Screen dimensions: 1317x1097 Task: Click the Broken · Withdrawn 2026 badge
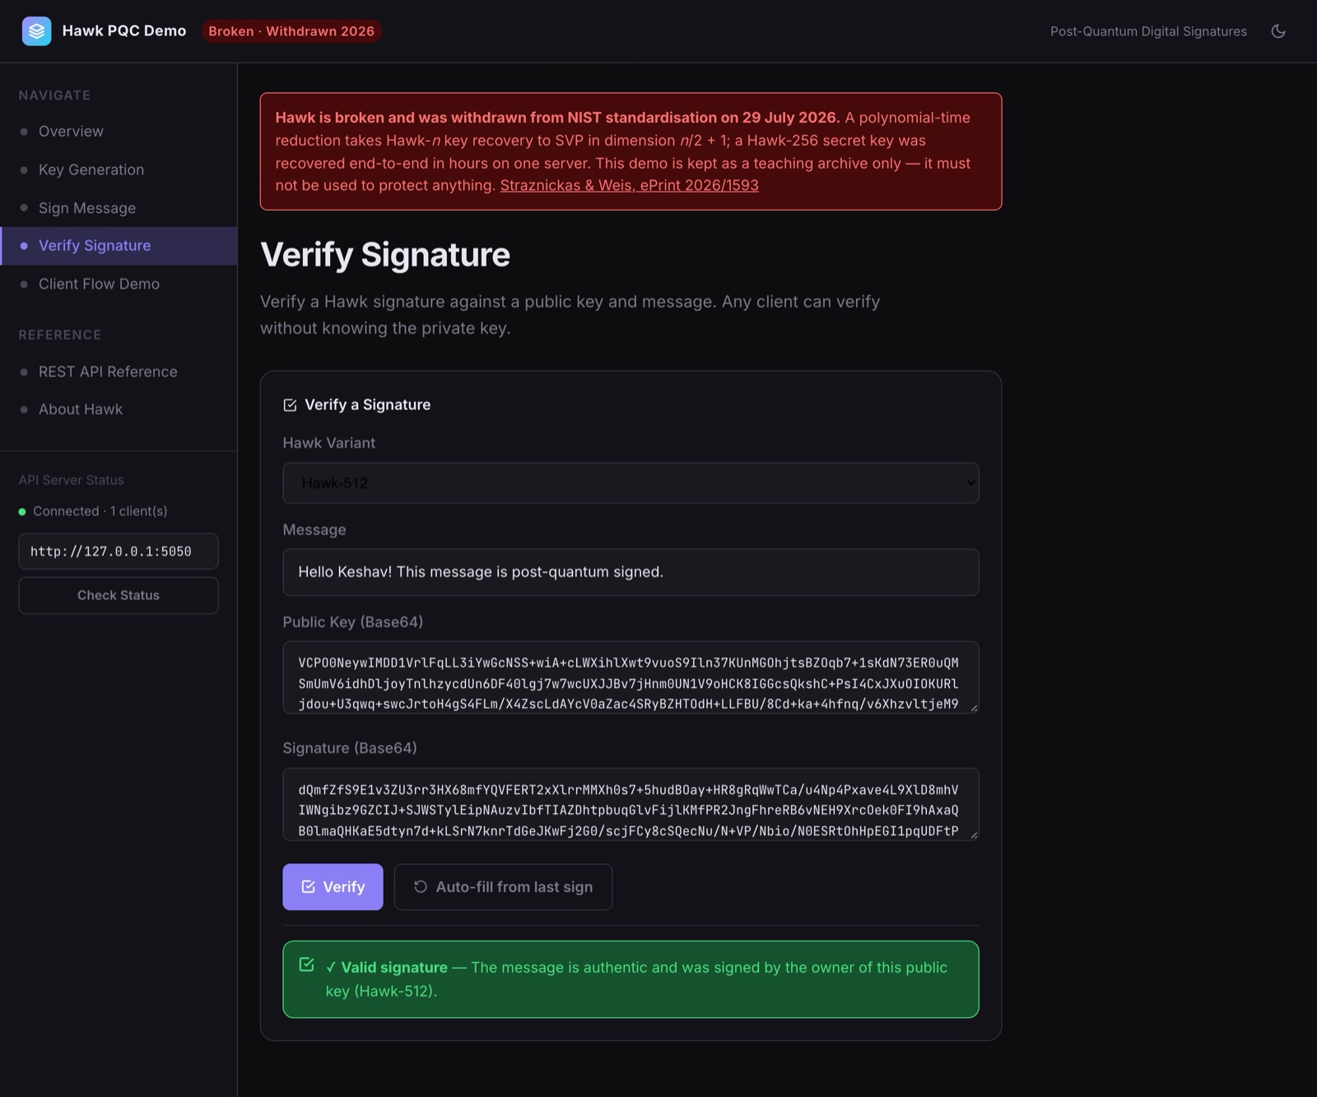(x=291, y=31)
